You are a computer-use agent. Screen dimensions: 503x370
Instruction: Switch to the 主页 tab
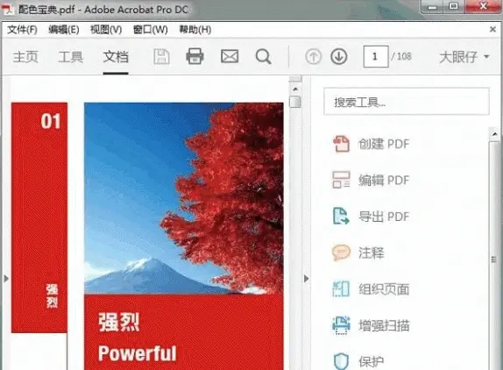25,57
